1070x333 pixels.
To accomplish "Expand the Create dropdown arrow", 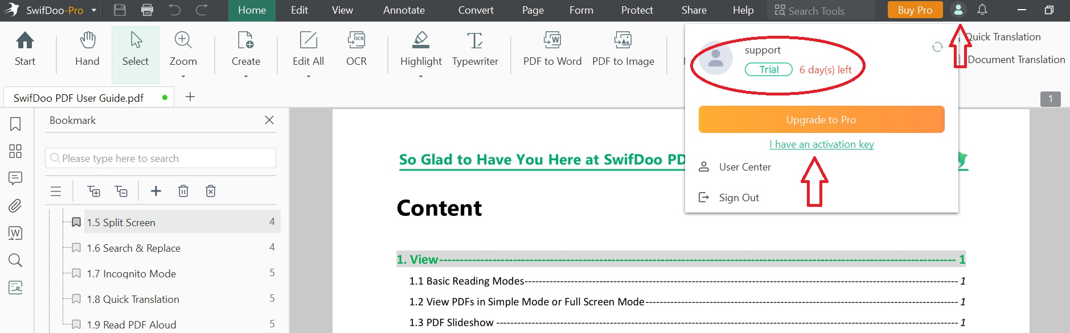I will [x=246, y=77].
